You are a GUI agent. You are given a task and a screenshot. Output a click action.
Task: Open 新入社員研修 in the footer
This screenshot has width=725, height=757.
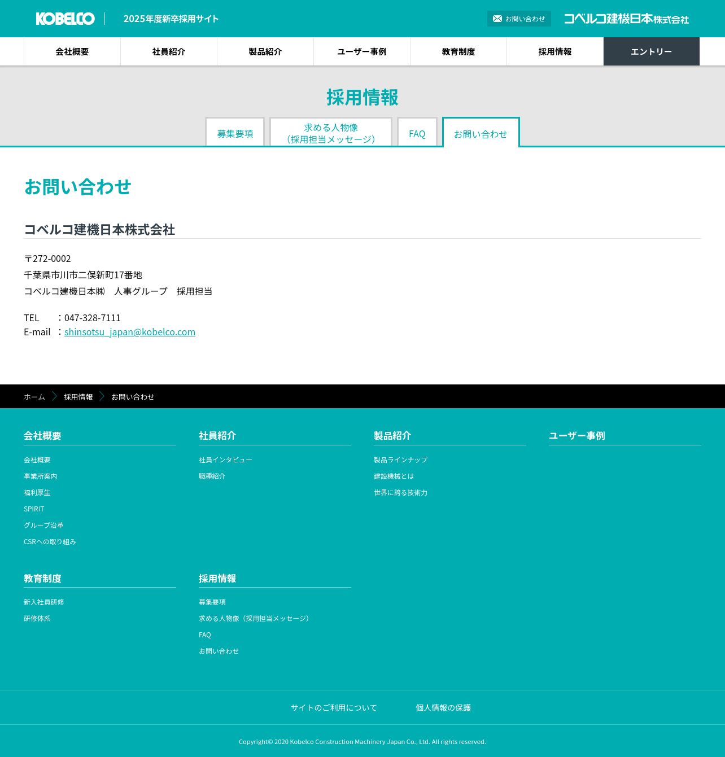tap(44, 602)
